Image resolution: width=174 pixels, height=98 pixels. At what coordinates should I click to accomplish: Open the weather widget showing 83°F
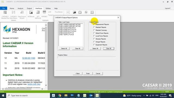coord(132,96)
